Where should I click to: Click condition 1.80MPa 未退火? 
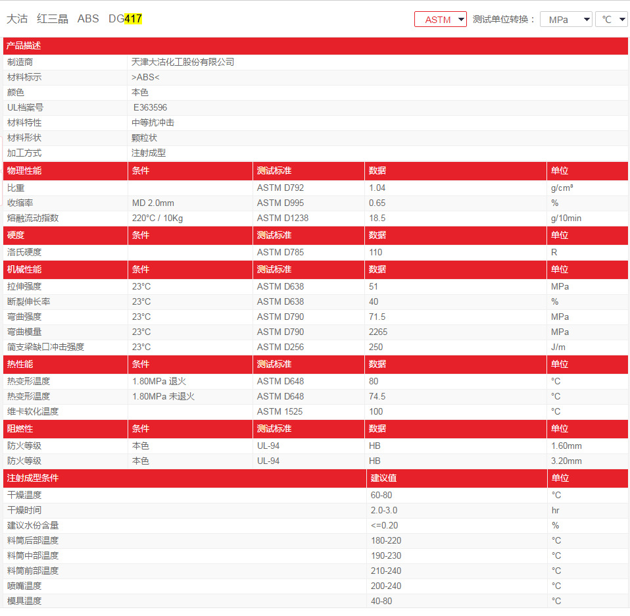[x=164, y=396]
